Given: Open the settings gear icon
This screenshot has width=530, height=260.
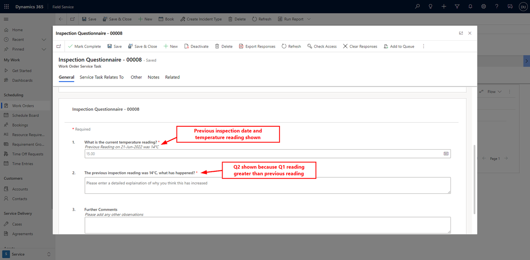Looking at the screenshot, I should pos(484,7).
